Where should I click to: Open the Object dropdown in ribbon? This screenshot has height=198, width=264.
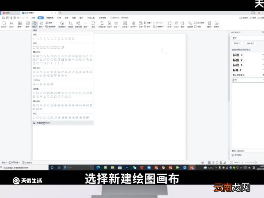(x=148, y=23)
